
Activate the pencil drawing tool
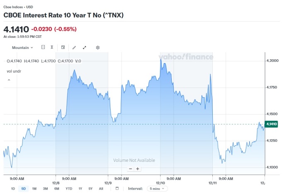(x=74, y=47)
